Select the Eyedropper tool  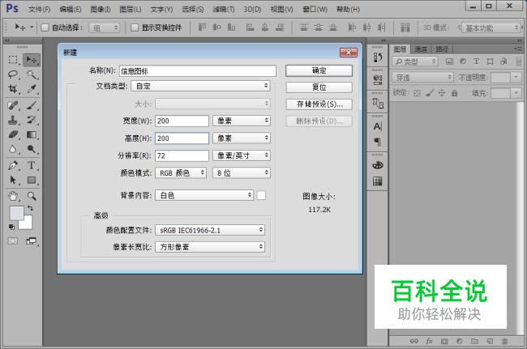coord(32,89)
